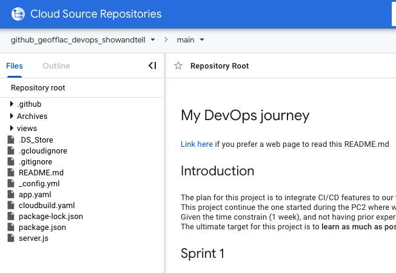
Task: Expand the .github folder arrow
Action: click(12, 104)
